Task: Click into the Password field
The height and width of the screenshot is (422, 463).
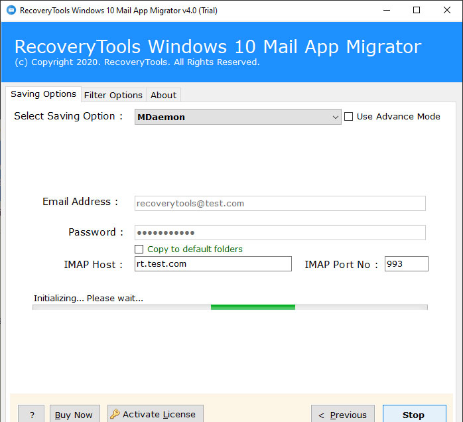Action: point(280,232)
